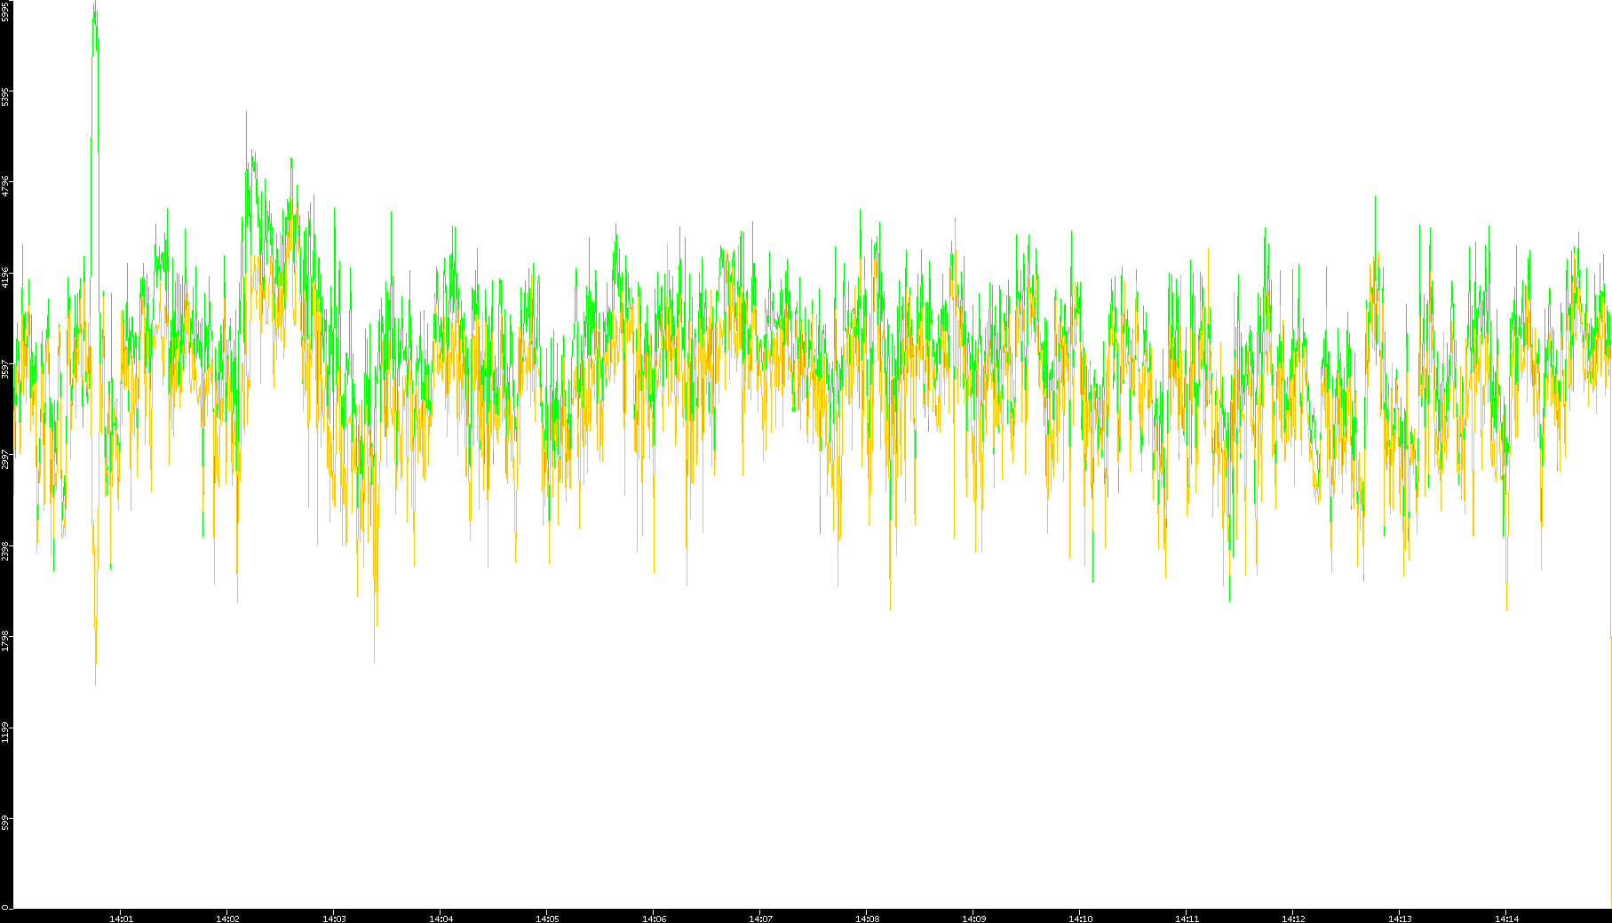Viewport: 1612px width, 923px height.
Task: Click the 1798 y-axis label
Action: pyautogui.click(x=5, y=641)
